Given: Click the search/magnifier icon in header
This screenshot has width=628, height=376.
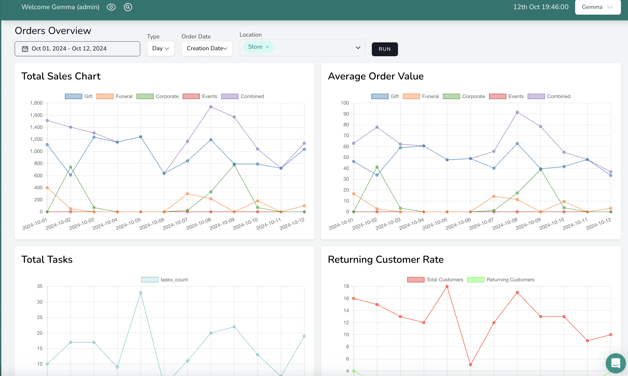Looking at the screenshot, I should click(x=128, y=7).
